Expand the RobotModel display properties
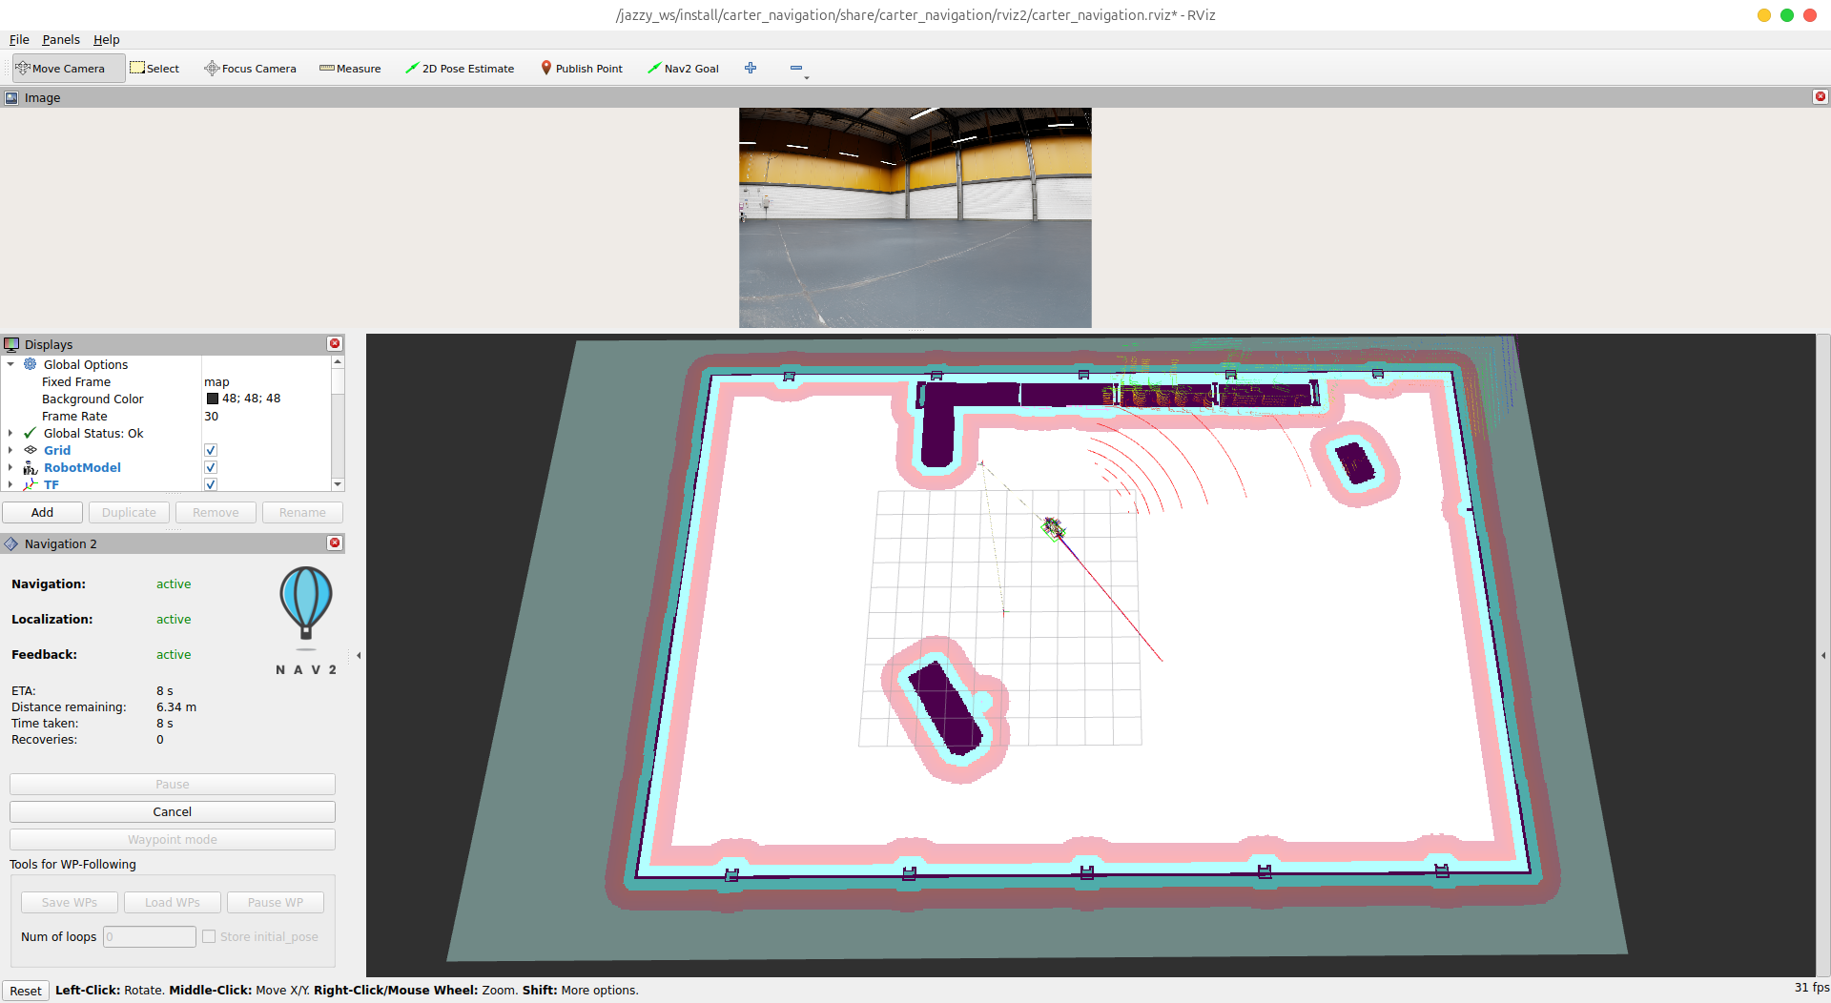The height and width of the screenshot is (1003, 1831). [x=10, y=467]
